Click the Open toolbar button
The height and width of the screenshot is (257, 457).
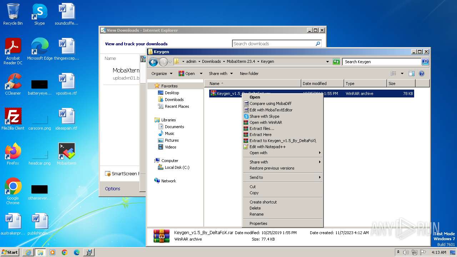click(187, 74)
